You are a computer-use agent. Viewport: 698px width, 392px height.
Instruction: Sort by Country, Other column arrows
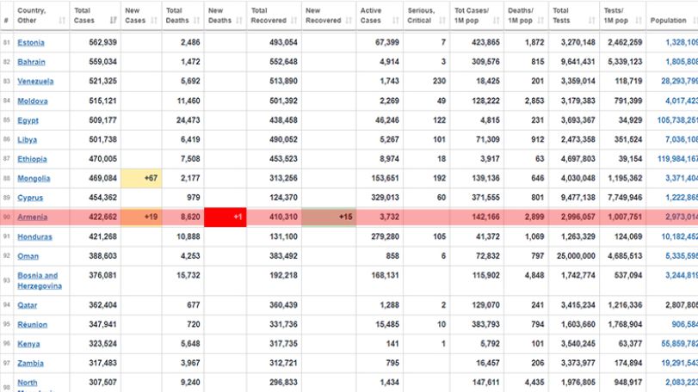pyautogui.click(x=62, y=21)
